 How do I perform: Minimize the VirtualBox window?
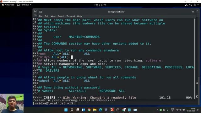click(185, 1)
